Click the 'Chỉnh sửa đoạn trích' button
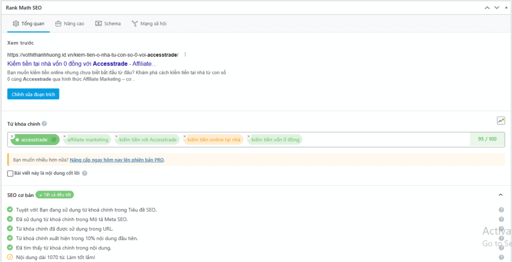 pos(33,94)
